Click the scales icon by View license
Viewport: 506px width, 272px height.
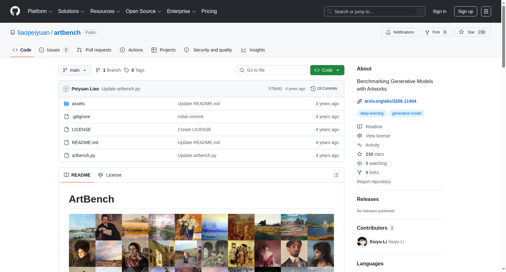point(360,136)
